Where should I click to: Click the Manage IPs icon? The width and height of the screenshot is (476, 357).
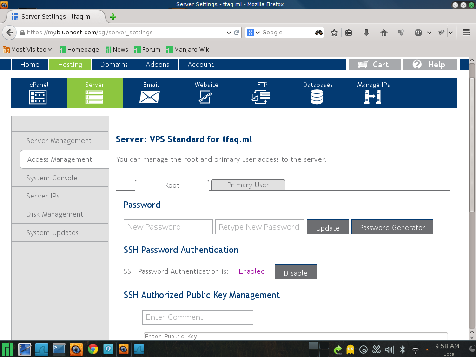[x=373, y=96]
